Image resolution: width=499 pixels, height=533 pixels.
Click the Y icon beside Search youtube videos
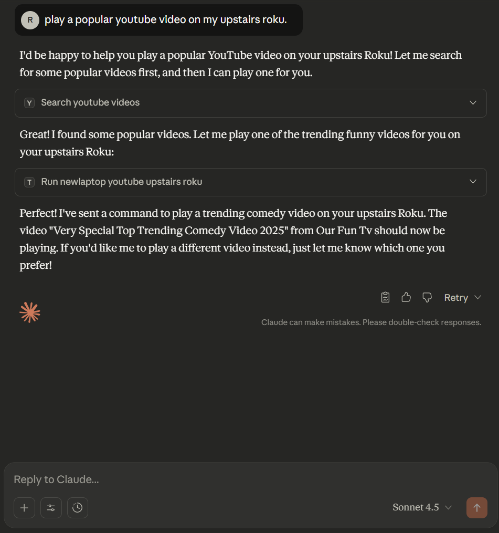30,103
